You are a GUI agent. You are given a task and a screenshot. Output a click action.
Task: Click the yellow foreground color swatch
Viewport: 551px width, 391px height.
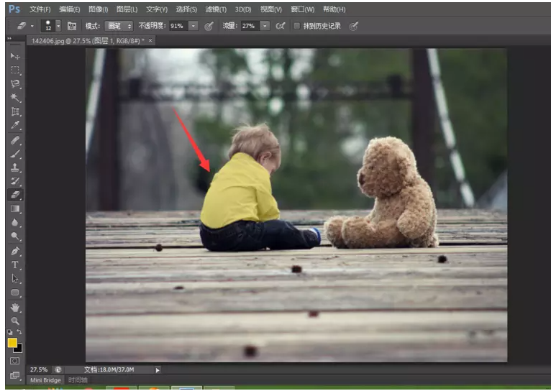pos(13,343)
